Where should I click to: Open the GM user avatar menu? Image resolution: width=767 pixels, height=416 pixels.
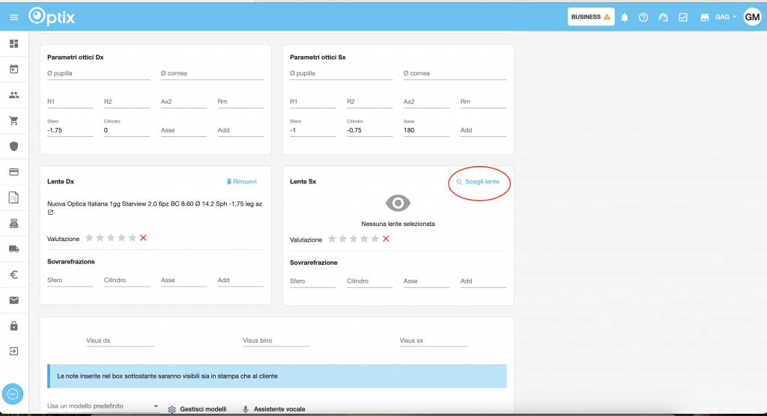click(x=752, y=17)
